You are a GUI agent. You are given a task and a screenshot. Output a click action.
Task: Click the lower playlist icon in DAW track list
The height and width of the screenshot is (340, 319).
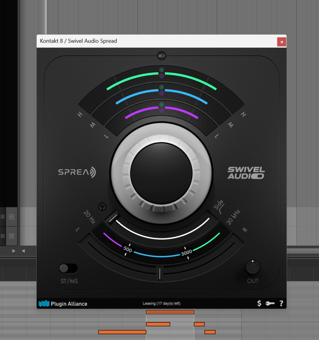(12, 236)
